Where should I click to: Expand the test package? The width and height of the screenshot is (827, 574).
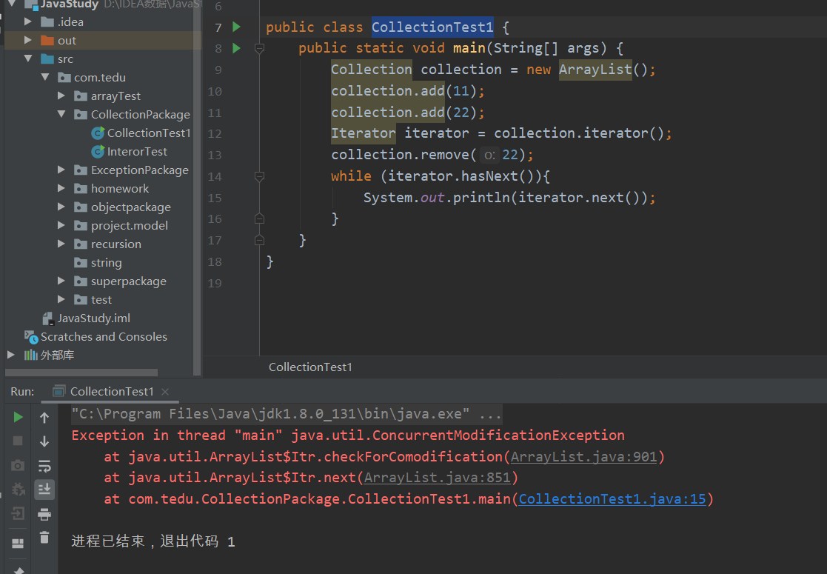pos(61,299)
